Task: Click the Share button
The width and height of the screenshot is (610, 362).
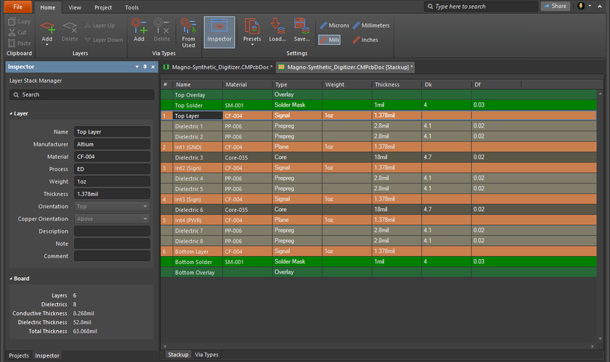Action: pyautogui.click(x=555, y=6)
